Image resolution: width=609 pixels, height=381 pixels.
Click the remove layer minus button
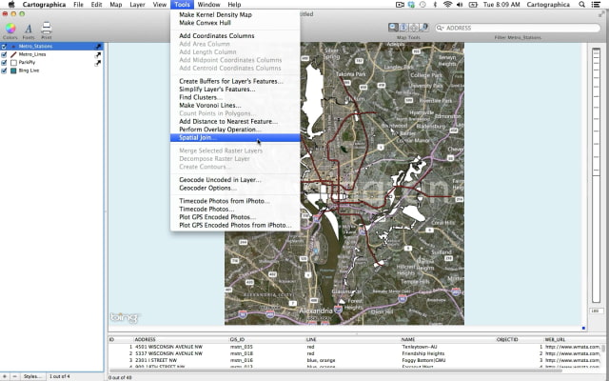pos(13,377)
